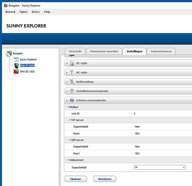Click the Installatiecommunicatie house icon
Screen dimensions: 192x186
point(72,91)
